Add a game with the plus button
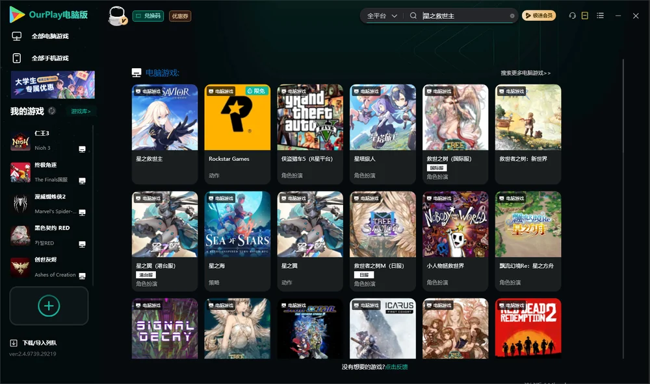 [49, 306]
